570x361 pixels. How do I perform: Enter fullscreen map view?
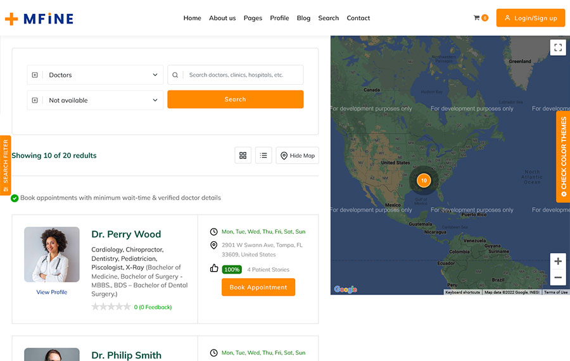click(x=557, y=47)
